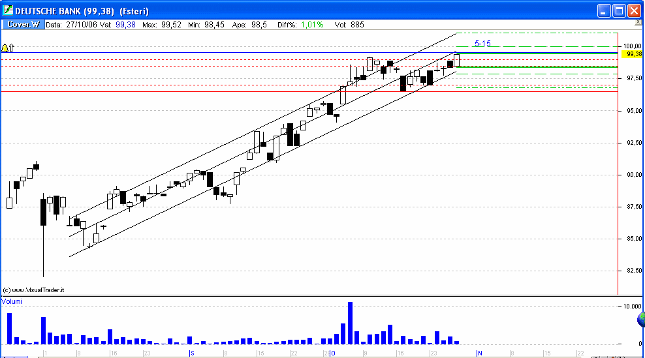This screenshot has height=358, width=645.
Task: Click the N month marker on time axis
Action: (479, 353)
